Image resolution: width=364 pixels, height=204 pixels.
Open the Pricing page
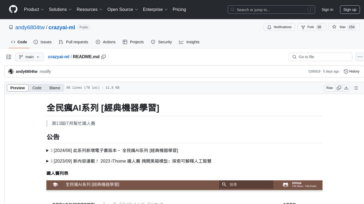pos(179,9)
